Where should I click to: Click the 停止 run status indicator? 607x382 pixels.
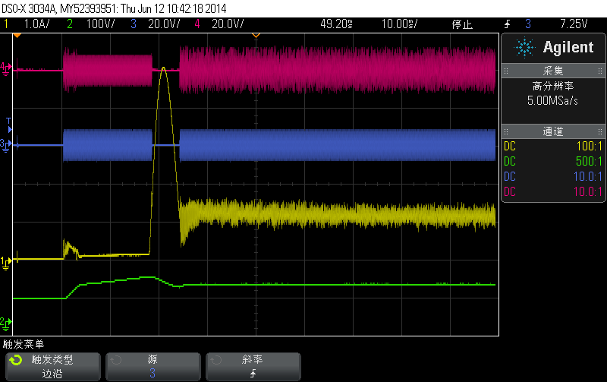[x=462, y=24]
